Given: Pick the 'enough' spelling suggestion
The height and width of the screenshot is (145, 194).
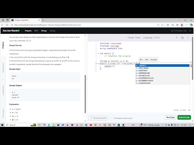Looking at the screenshot, I should 154,60.
